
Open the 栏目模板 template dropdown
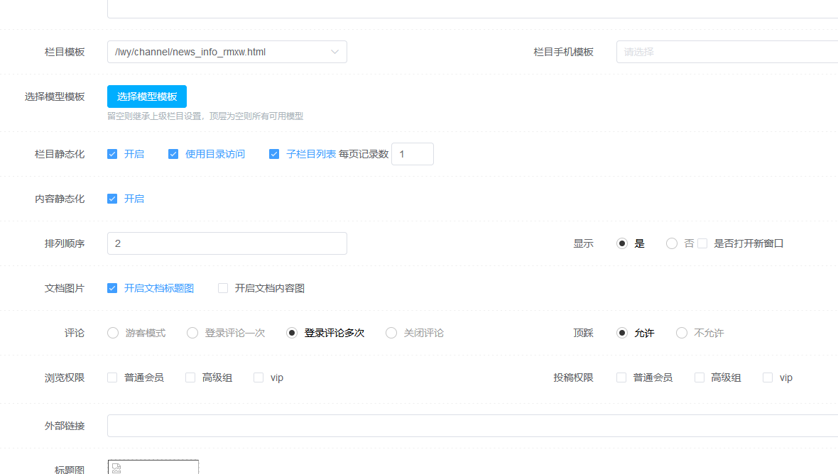pyautogui.click(x=227, y=52)
